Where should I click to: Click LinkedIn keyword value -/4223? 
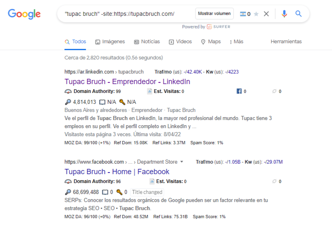232,72
